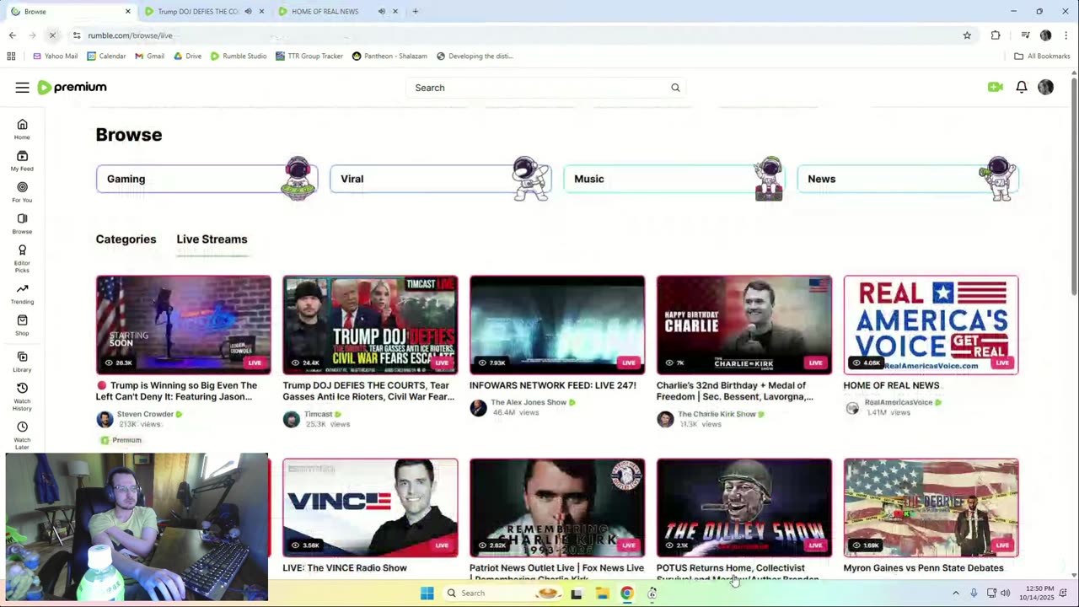Open Library in the sidebar
1079x607 pixels.
click(x=22, y=361)
